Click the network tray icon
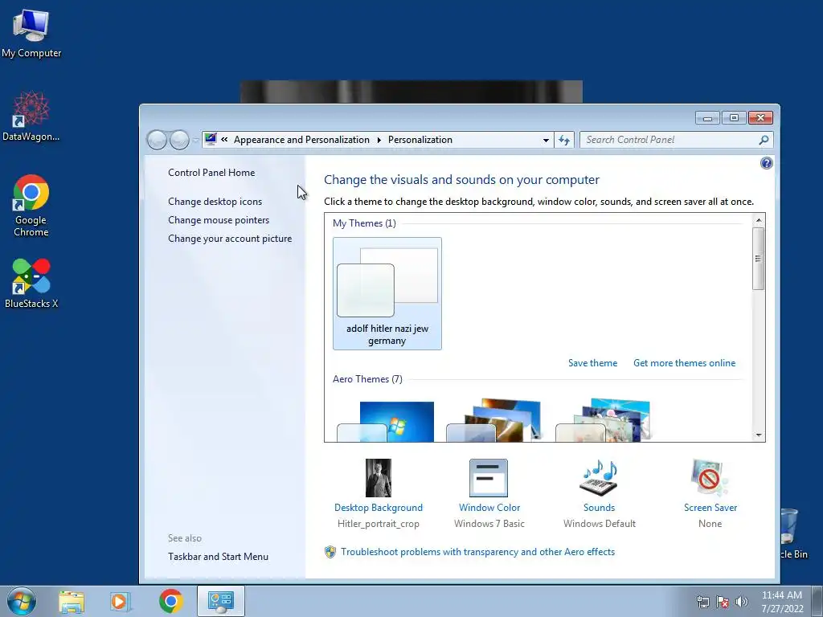 (702, 602)
